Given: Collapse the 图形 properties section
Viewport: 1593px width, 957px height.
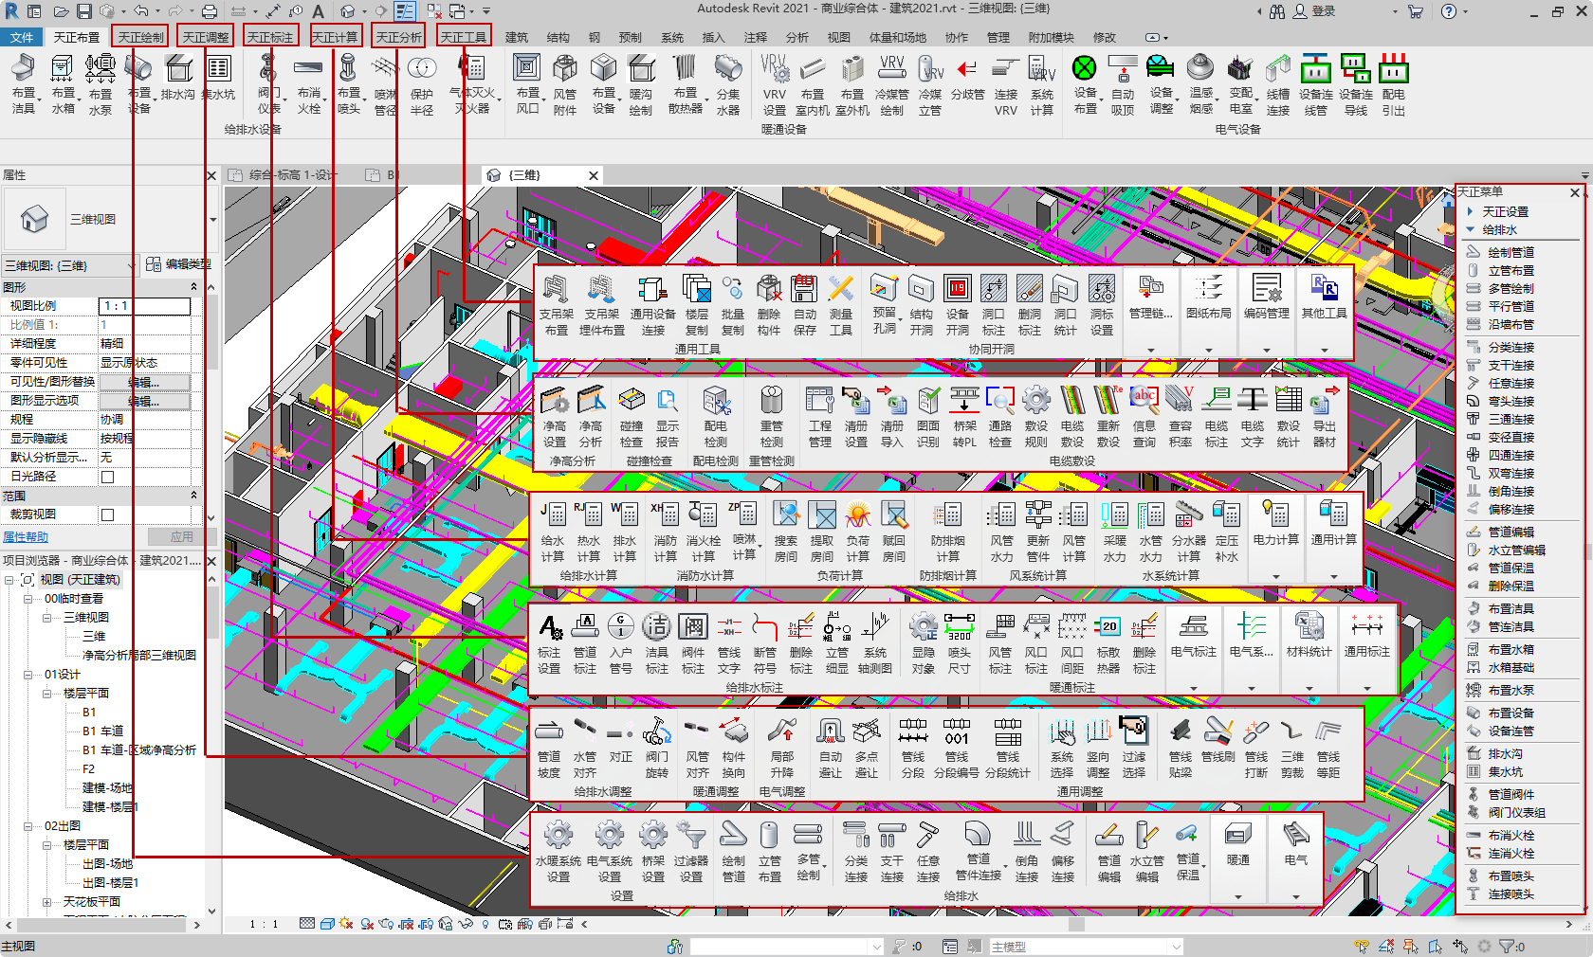Looking at the screenshot, I should (194, 287).
